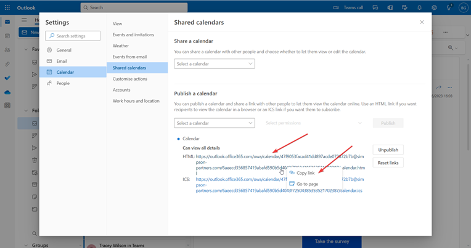Close the Settings dialog
This screenshot has width=471, height=248.
tap(422, 22)
